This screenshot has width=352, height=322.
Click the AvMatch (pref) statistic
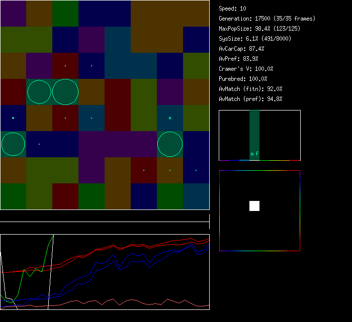[250, 99]
